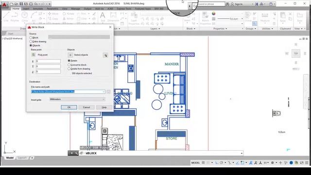This screenshot has height=175, width=311.
Task: Click Cancel in Write Block dialog
Action: (86, 107)
